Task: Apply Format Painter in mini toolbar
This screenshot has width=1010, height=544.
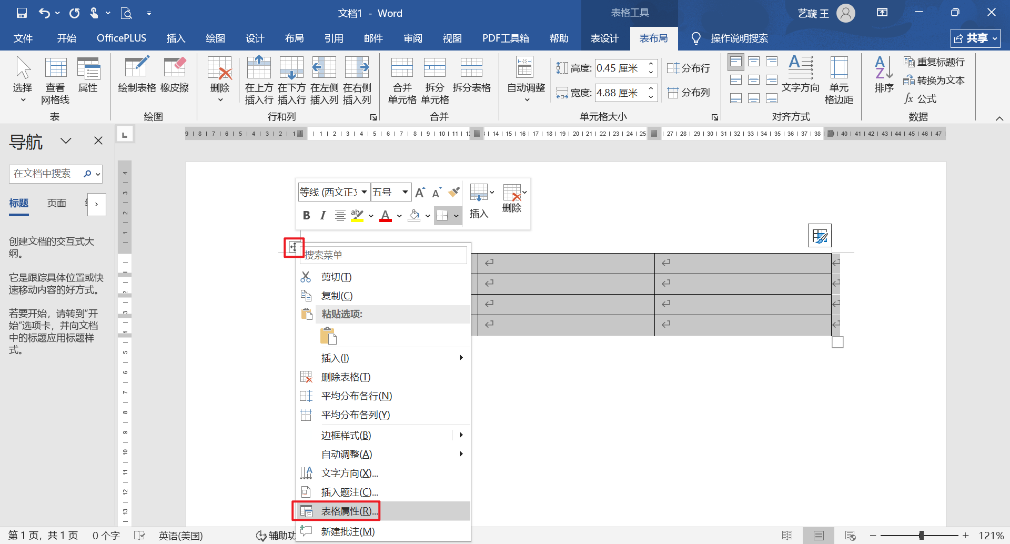Action: tap(453, 193)
